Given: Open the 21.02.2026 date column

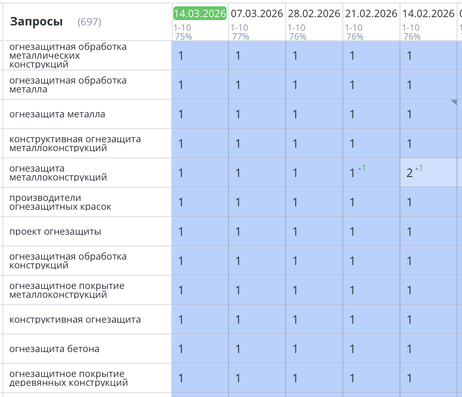Looking at the screenshot, I should 371,13.
